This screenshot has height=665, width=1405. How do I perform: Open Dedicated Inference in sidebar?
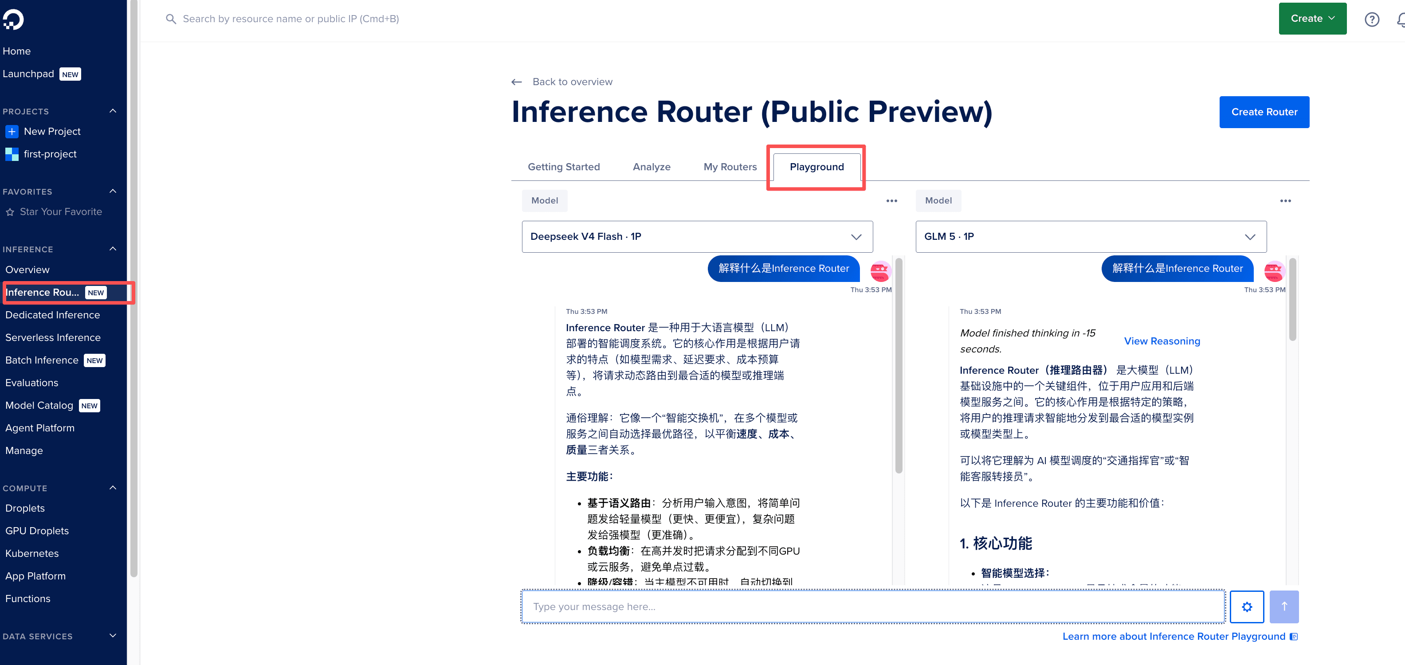[52, 315]
